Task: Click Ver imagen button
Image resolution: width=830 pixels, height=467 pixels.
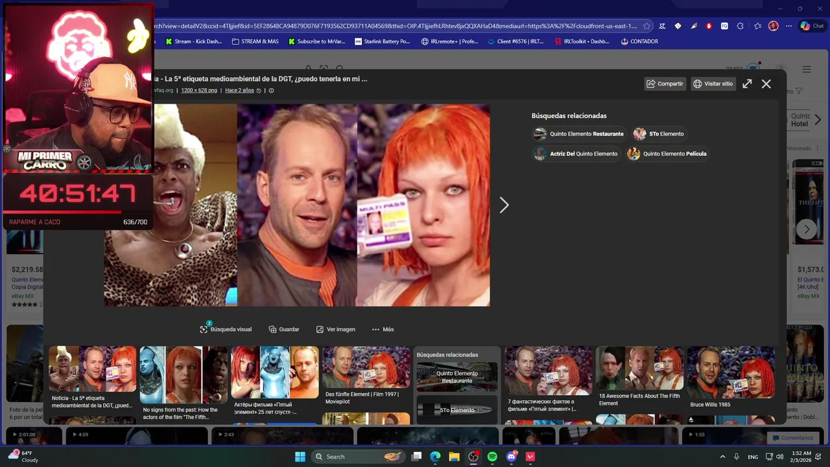Action: (335, 329)
